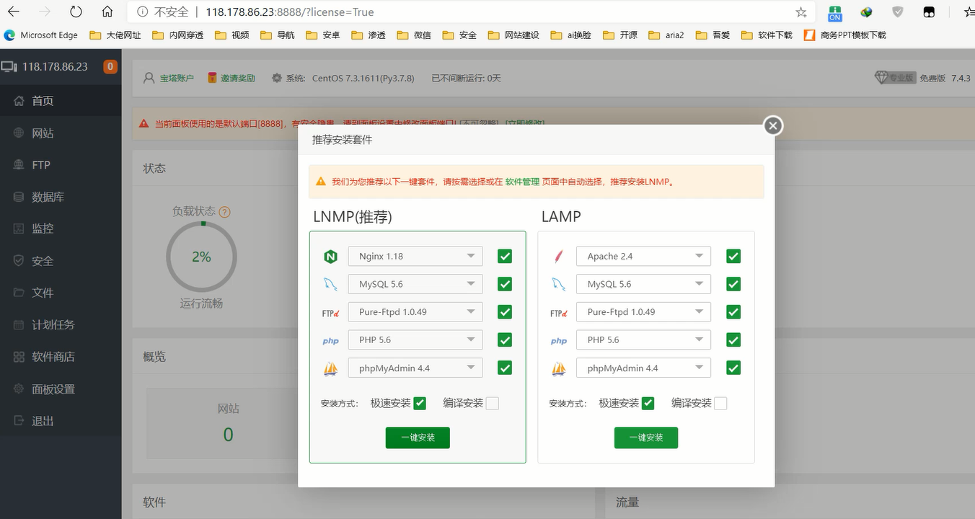The image size is (975, 519).
Task: Reload the page with refresh icon
Action: pos(76,12)
